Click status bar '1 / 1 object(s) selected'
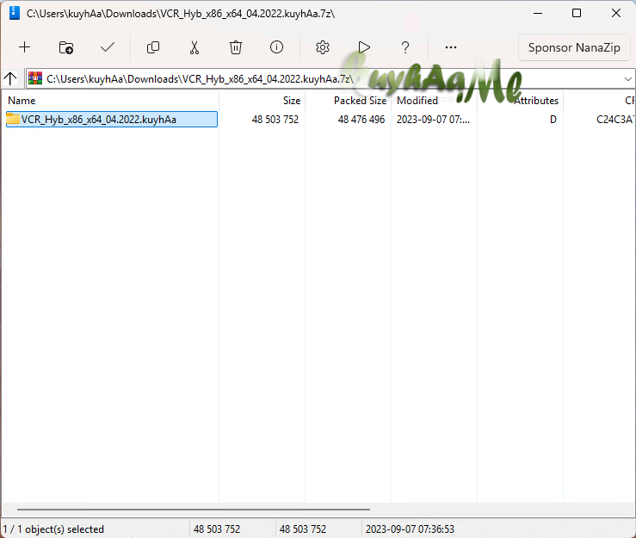The image size is (636, 538). (53, 529)
